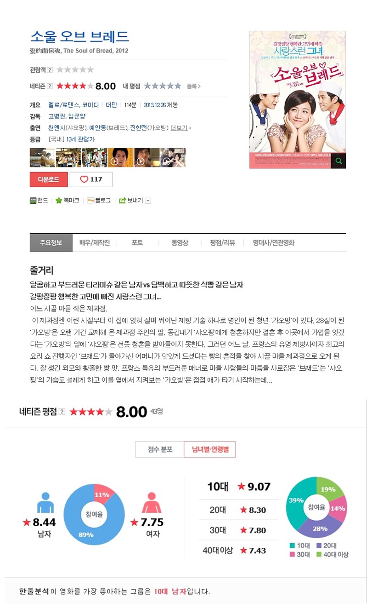
Task: Click the magnifier icon on the poster
Action: coord(339,161)
